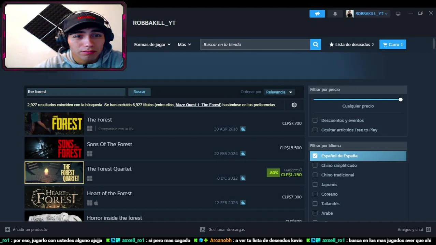Collapse the Filtrar por precio panel header

point(358,89)
